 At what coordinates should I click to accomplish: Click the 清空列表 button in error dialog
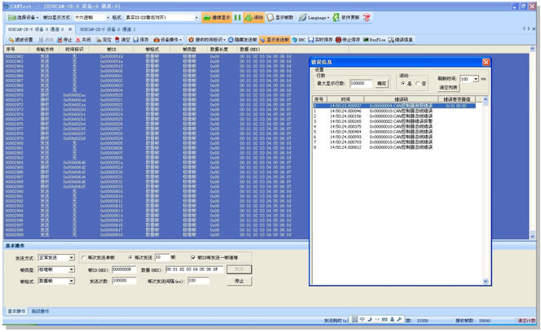pos(449,87)
